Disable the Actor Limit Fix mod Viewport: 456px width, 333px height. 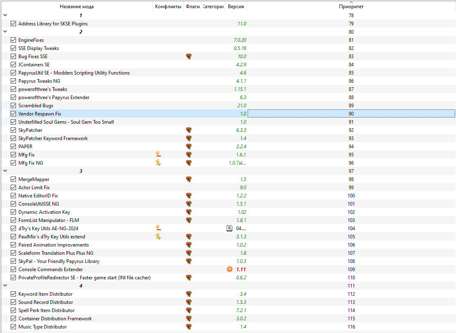tap(13, 188)
